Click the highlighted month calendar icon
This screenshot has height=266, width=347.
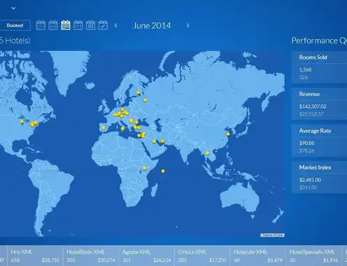(x=66, y=25)
